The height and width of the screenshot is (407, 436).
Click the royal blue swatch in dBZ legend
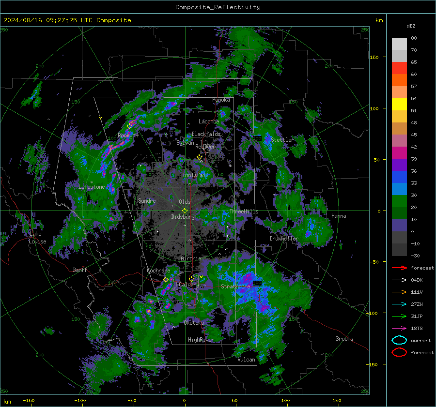[399, 177]
